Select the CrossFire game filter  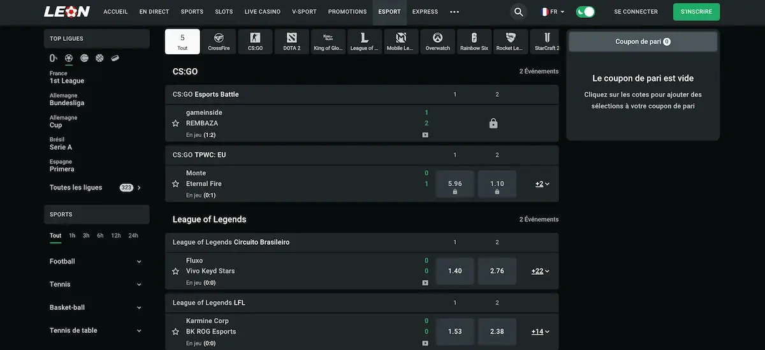(219, 41)
